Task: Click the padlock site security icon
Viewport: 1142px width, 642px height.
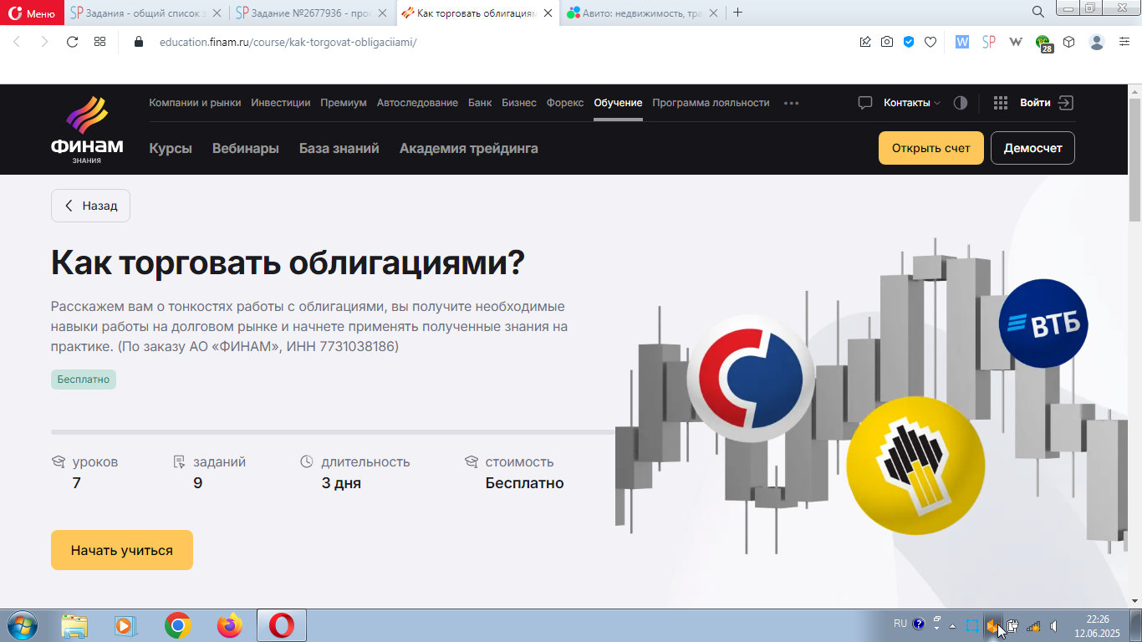Action: point(139,42)
